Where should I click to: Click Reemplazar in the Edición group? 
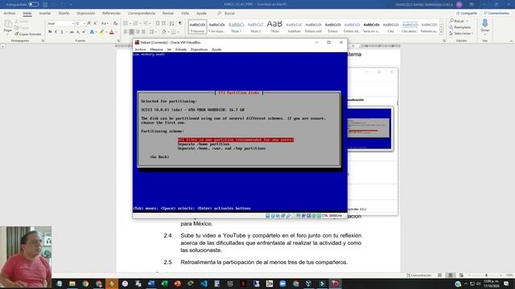459,27
